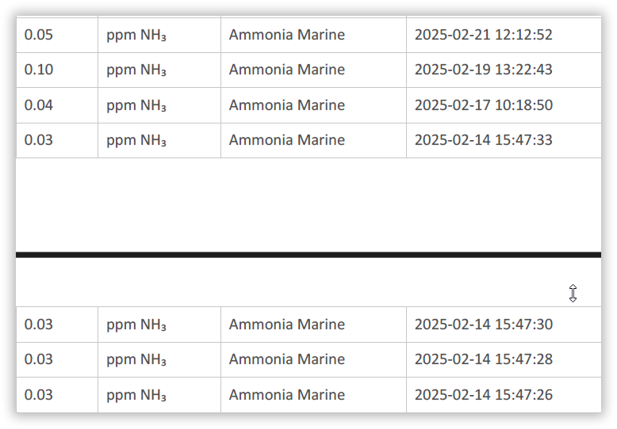
Task: Click 0.03 value in the 15:47:28 row
Action: pyautogui.click(x=39, y=359)
